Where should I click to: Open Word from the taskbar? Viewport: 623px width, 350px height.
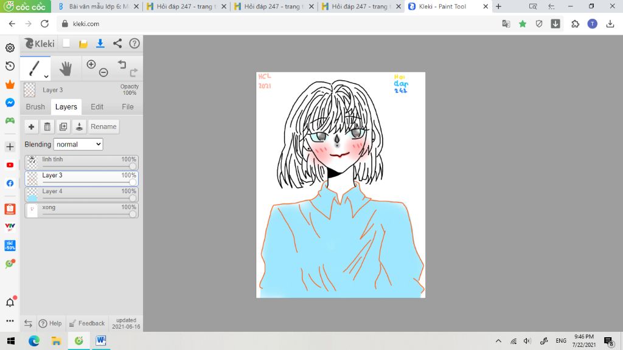pos(101,340)
